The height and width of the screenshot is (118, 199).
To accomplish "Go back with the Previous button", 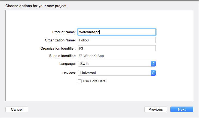I will click(155, 109).
